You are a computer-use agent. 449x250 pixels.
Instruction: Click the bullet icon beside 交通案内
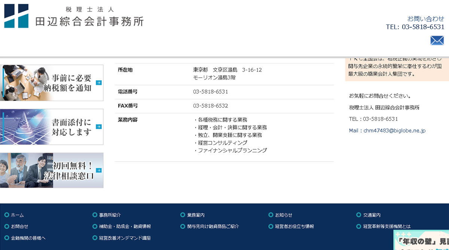click(359, 215)
